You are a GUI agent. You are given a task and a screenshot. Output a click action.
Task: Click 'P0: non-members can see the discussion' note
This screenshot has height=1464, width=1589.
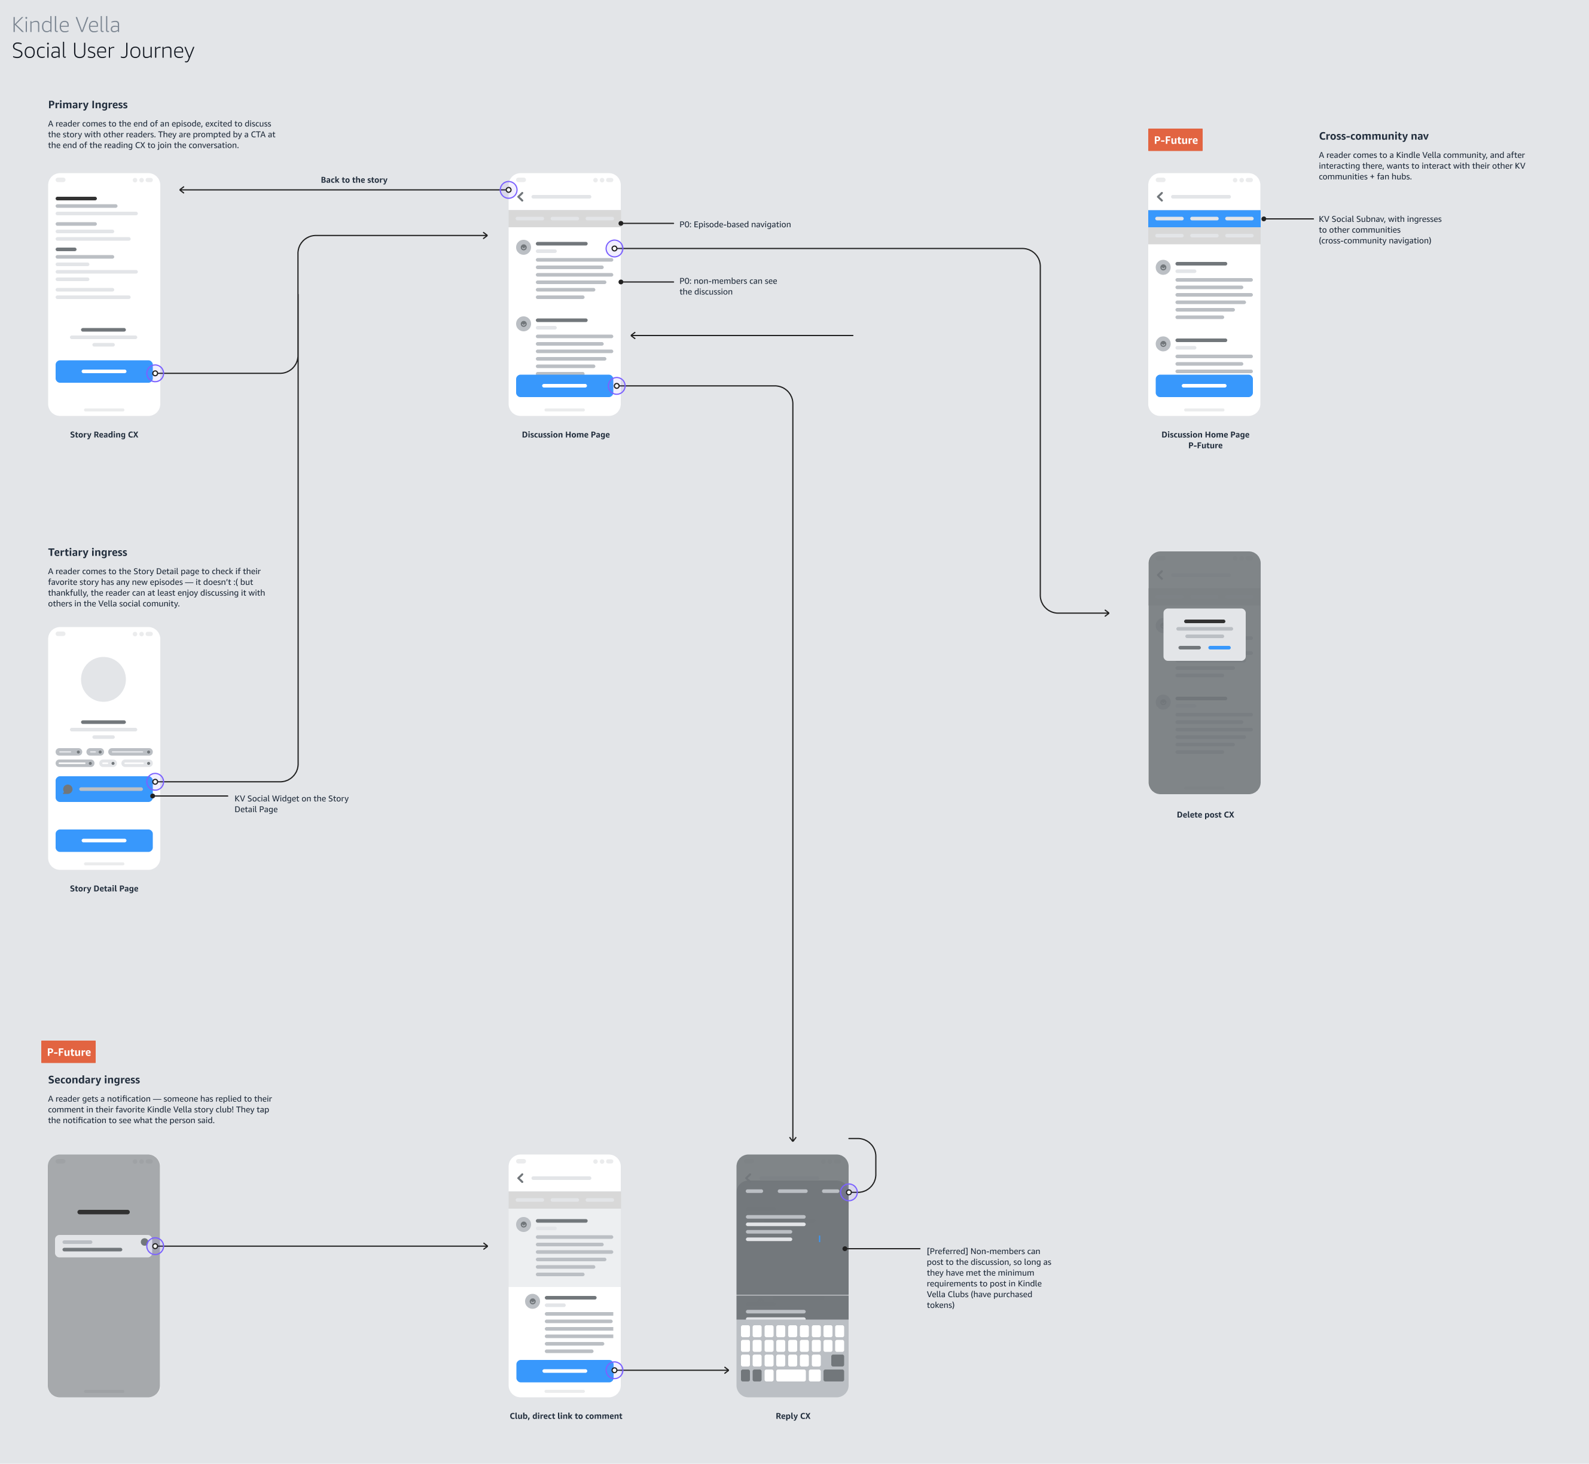pyautogui.click(x=728, y=286)
